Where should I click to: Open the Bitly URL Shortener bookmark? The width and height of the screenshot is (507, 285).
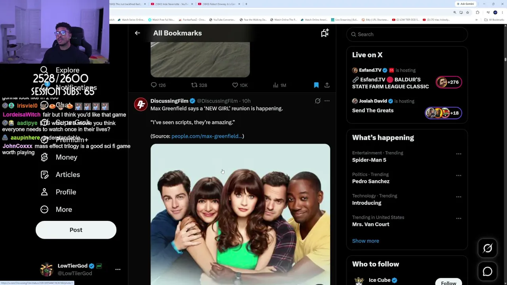click(x=375, y=20)
